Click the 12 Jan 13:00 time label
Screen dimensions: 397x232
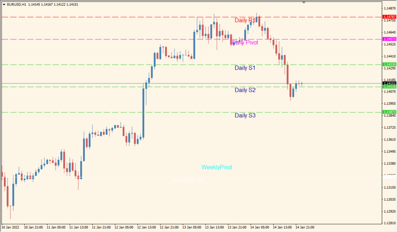coord(147,227)
